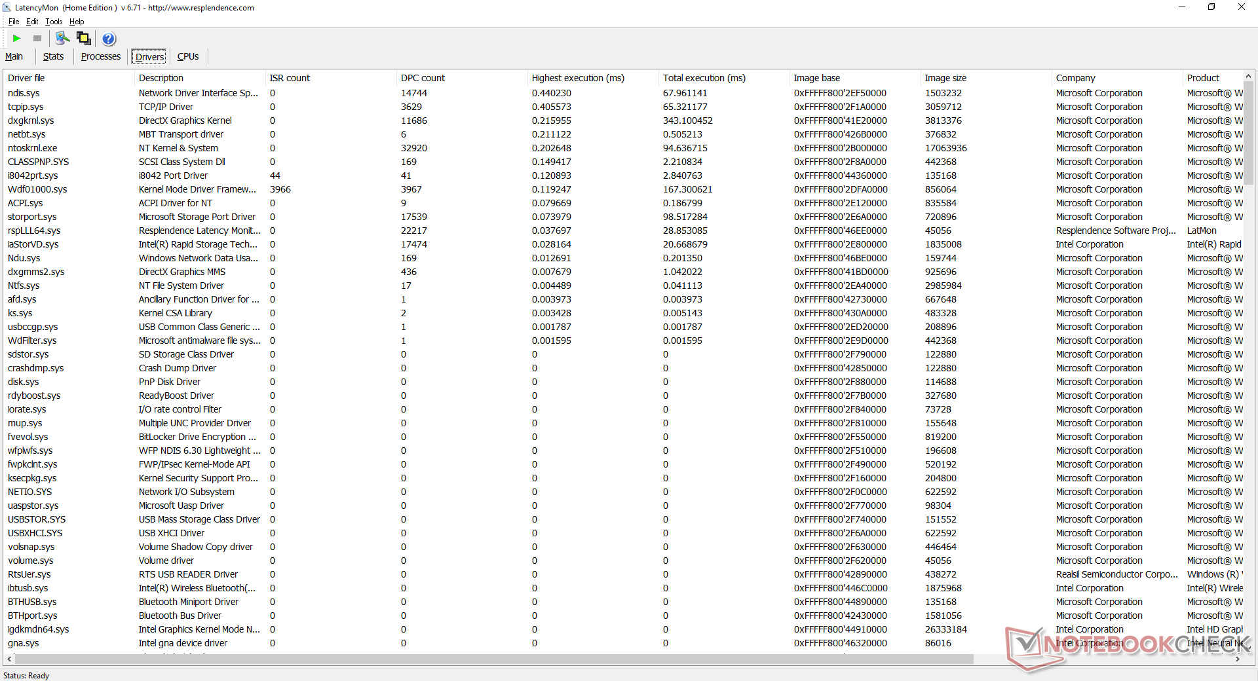Select the RtsUer.sys driver row
The height and width of the screenshot is (681, 1258).
[623, 574]
